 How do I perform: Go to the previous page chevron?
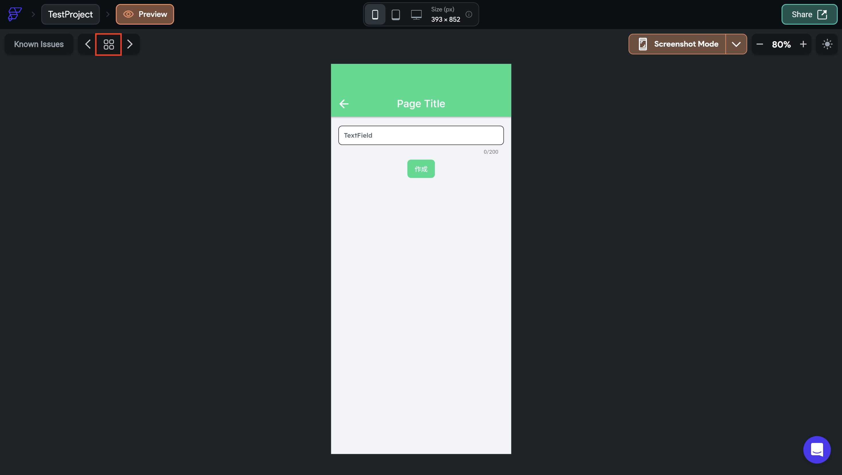(88, 44)
